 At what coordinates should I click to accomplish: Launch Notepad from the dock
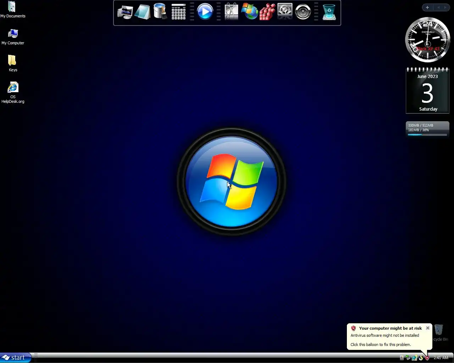coord(143,12)
